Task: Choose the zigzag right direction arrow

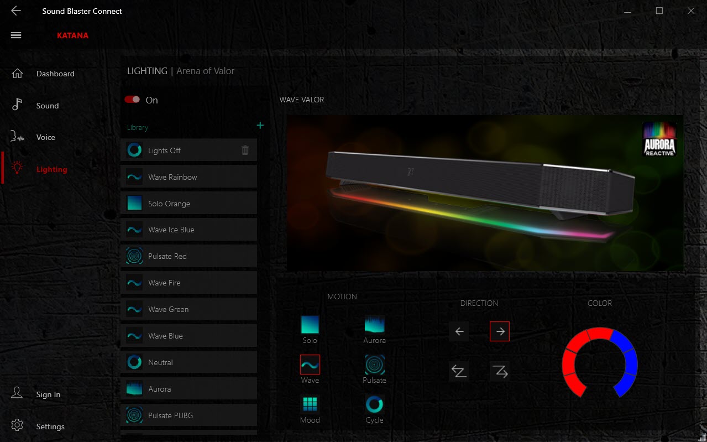Action: [x=500, y=372]
